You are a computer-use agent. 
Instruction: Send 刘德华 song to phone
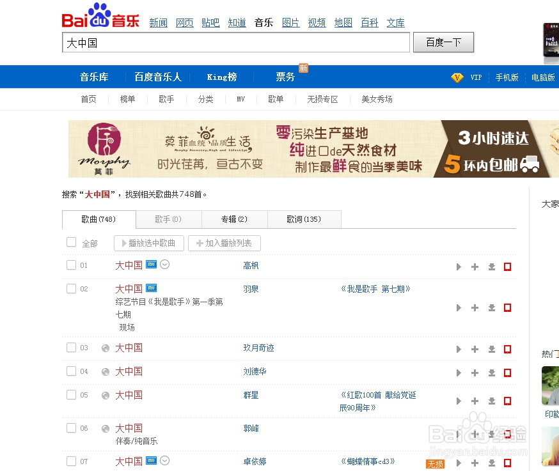point(507,373)
